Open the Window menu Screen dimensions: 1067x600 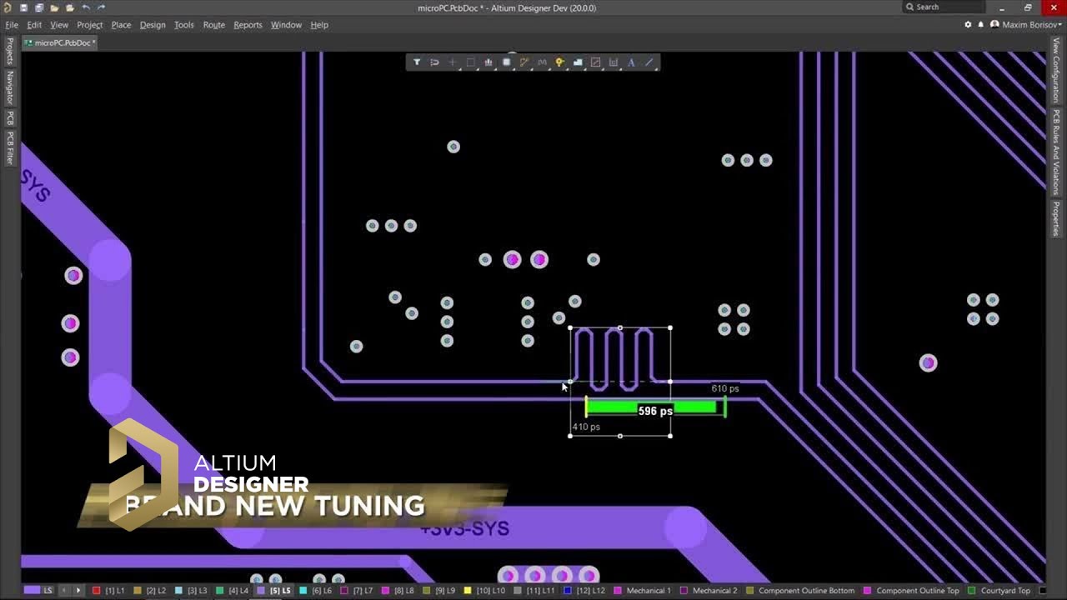(x=286, y=25)
